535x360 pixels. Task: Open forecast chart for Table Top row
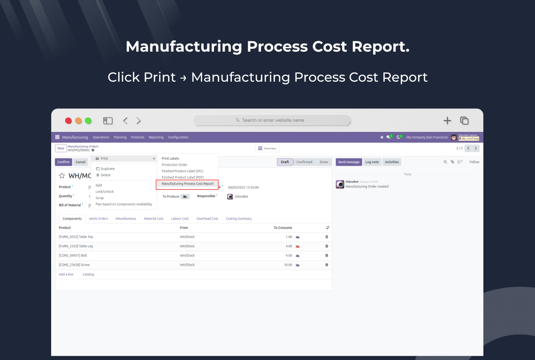[298, 237]
